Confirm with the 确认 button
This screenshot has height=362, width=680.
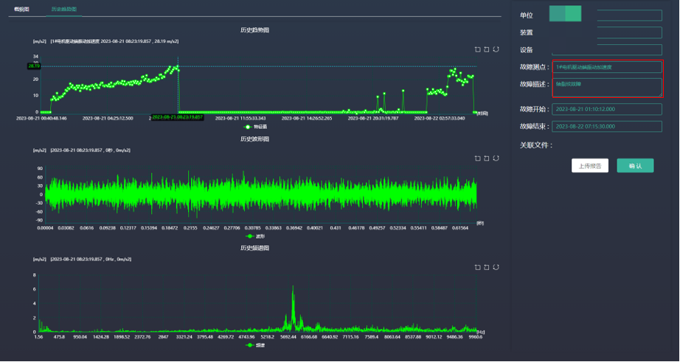(x=635, y=166)
